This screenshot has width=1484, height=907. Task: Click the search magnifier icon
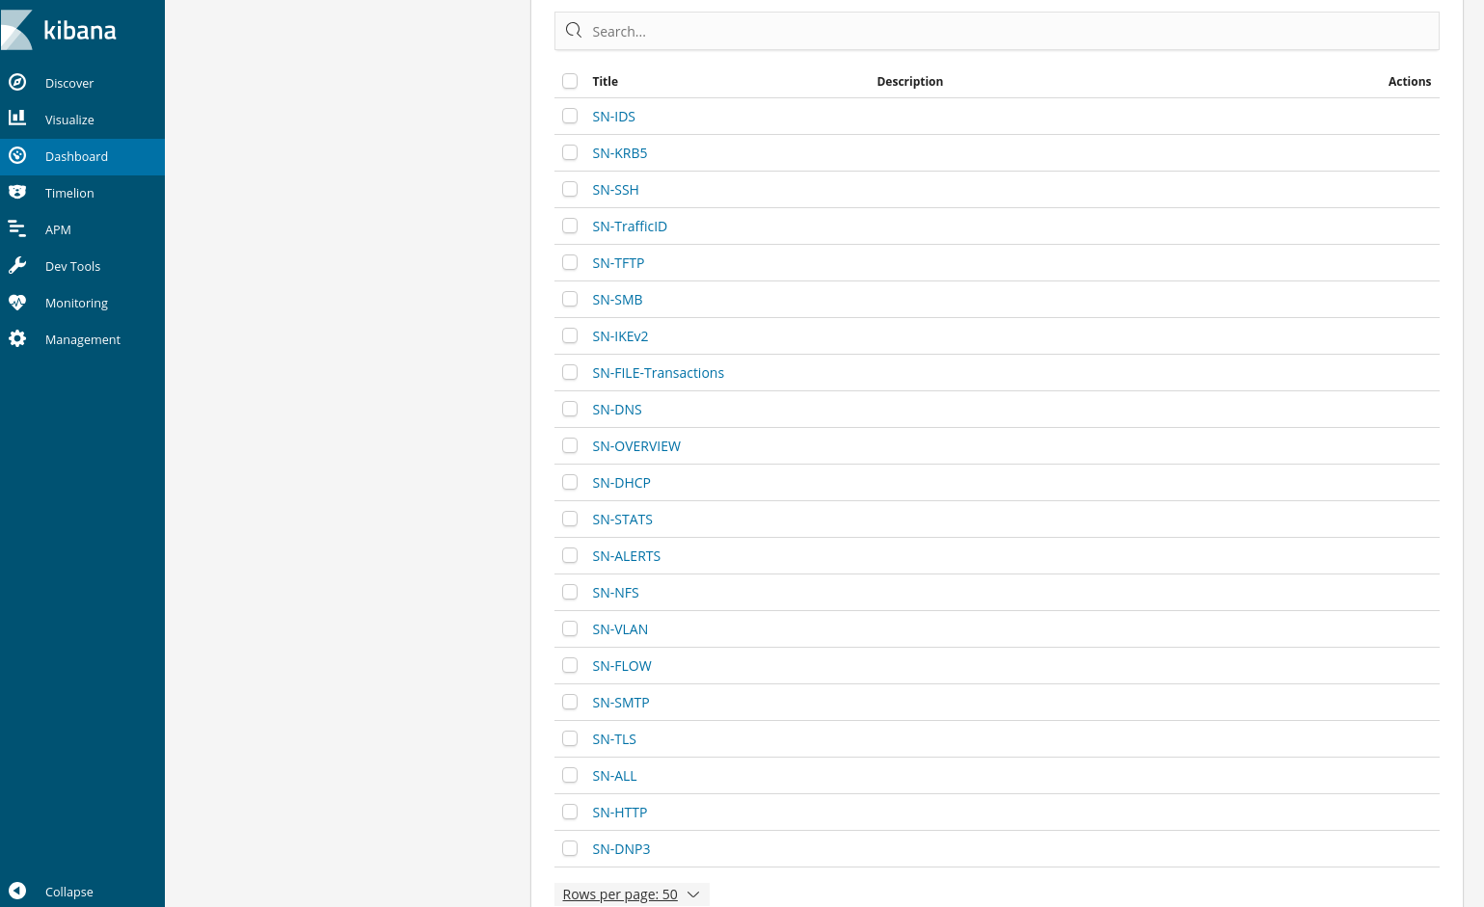574,31
